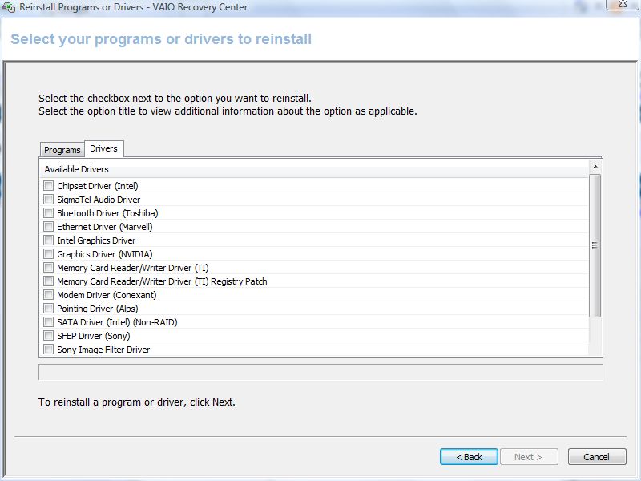The width and height of the screenshot is (641, 481).
Task: Click the SFEP Driver (Sony) title
Action: coord(94,336)
